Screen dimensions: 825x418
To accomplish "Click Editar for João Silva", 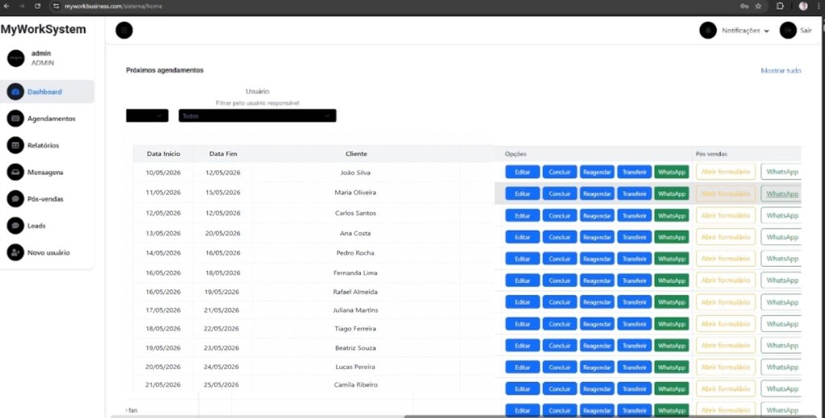I will pos(522,172).
